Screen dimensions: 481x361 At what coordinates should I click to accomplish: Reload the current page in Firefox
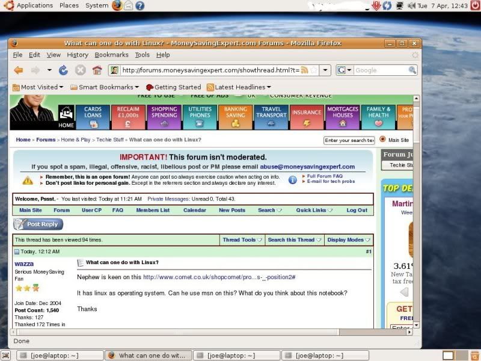click(x=63, y=70)
